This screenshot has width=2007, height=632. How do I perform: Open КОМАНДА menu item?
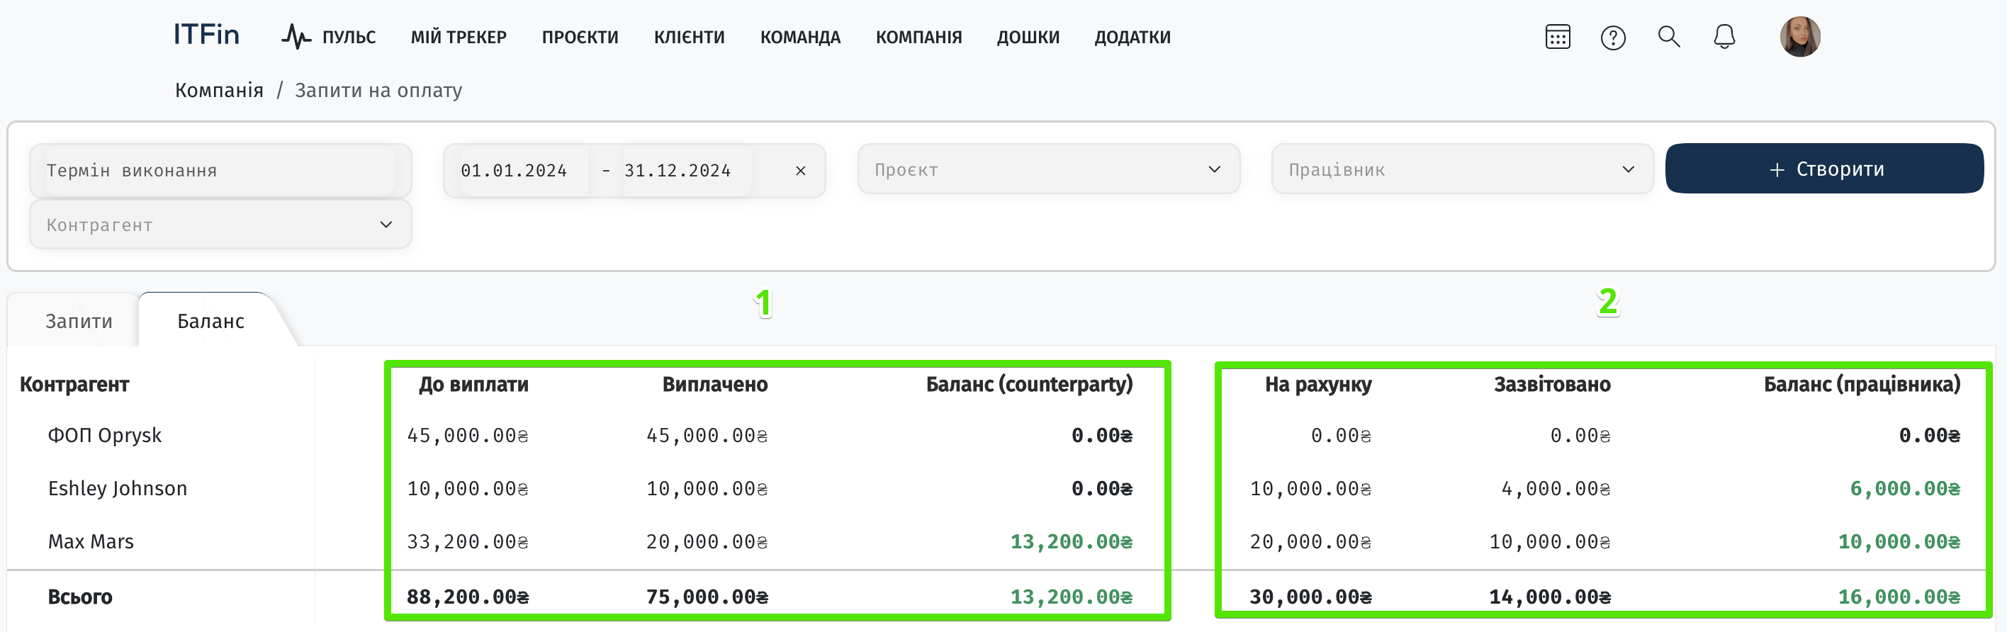(800, 38)
